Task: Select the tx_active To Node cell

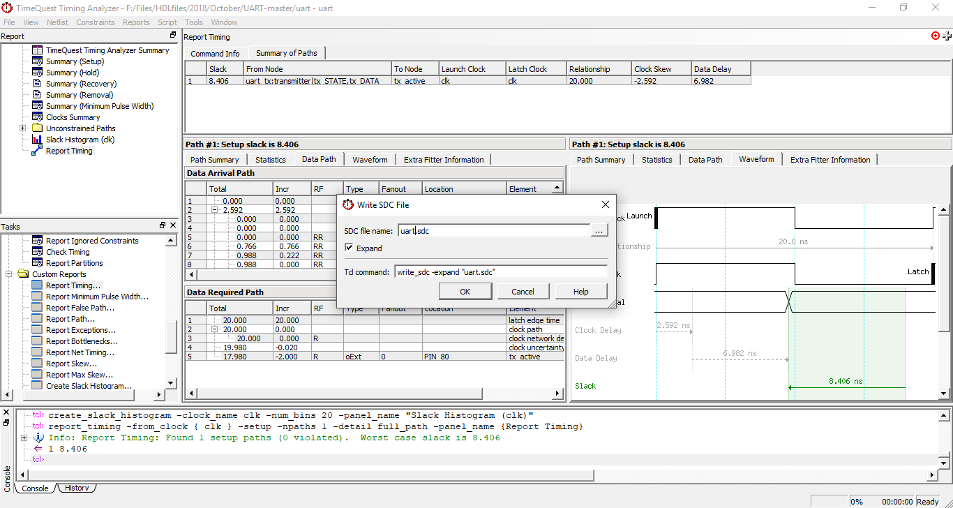Action: [415, 81]
